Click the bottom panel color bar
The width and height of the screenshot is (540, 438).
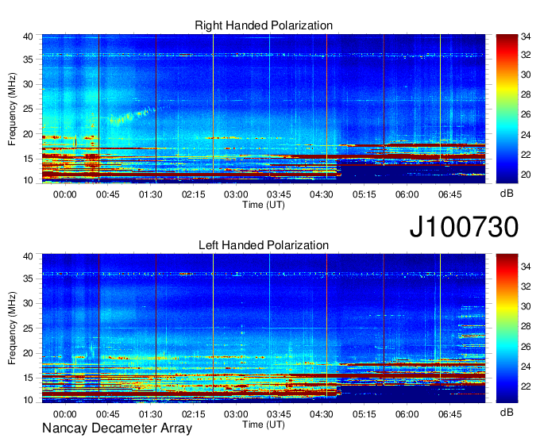coord(507,328)
